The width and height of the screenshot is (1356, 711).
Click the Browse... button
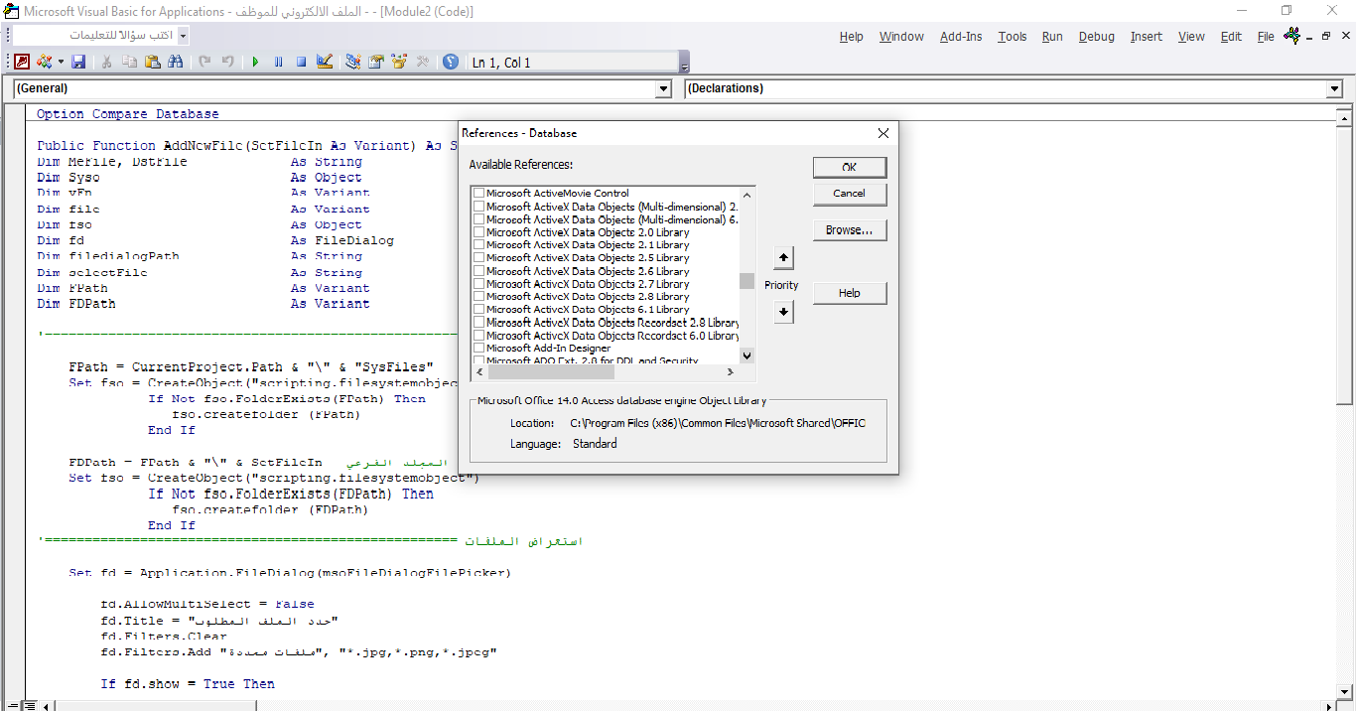pos(850,230)
